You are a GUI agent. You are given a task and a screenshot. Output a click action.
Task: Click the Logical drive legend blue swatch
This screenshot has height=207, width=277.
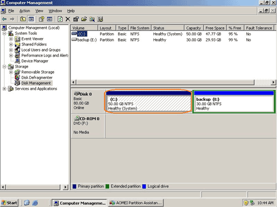coord(144,187)
